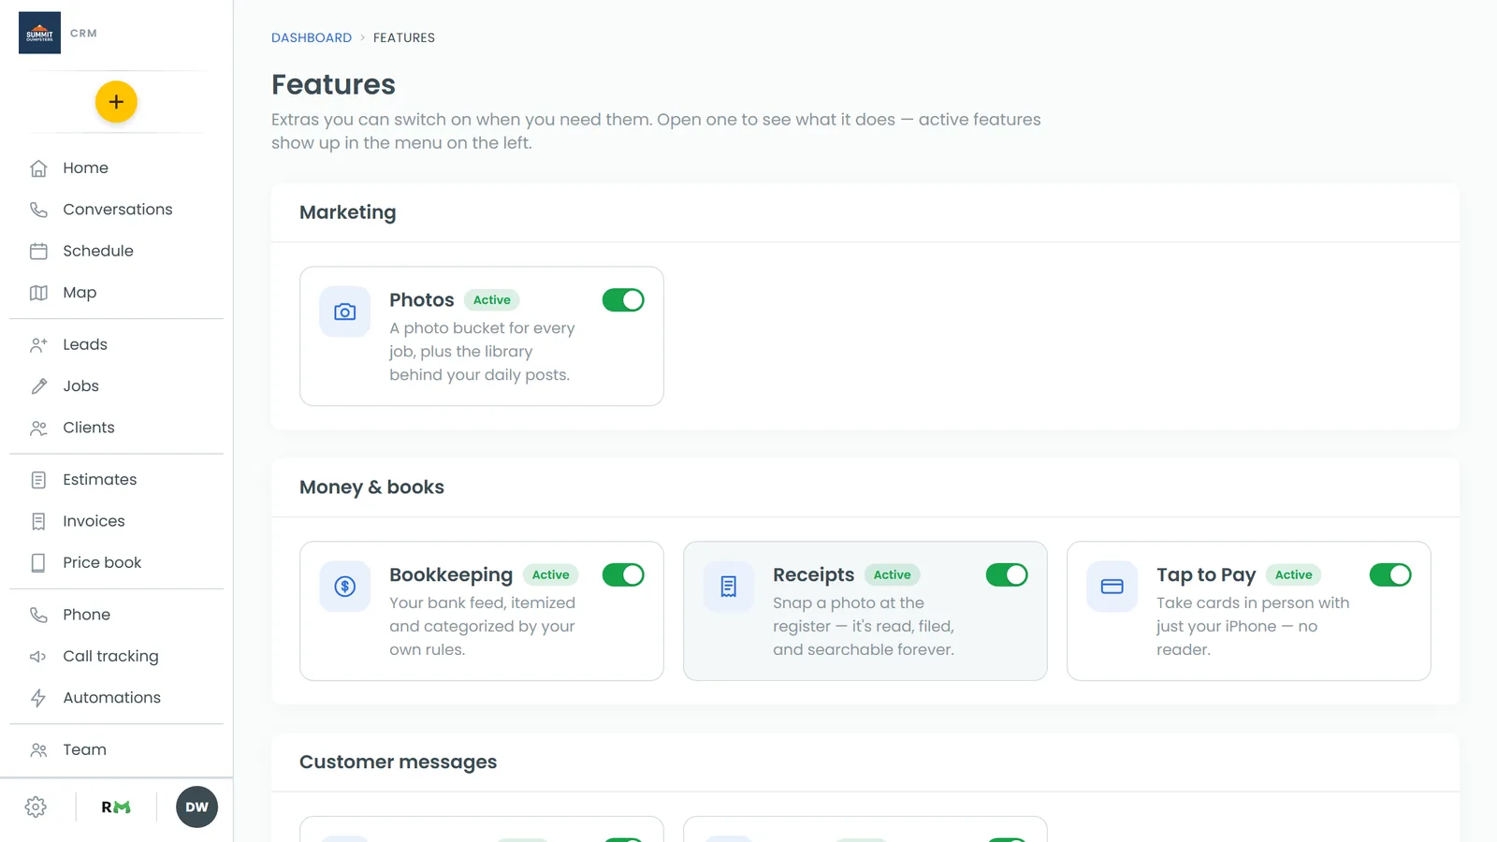
Task: Click the Tap to Pay card icon
Action: click(x=1112, y=587)
